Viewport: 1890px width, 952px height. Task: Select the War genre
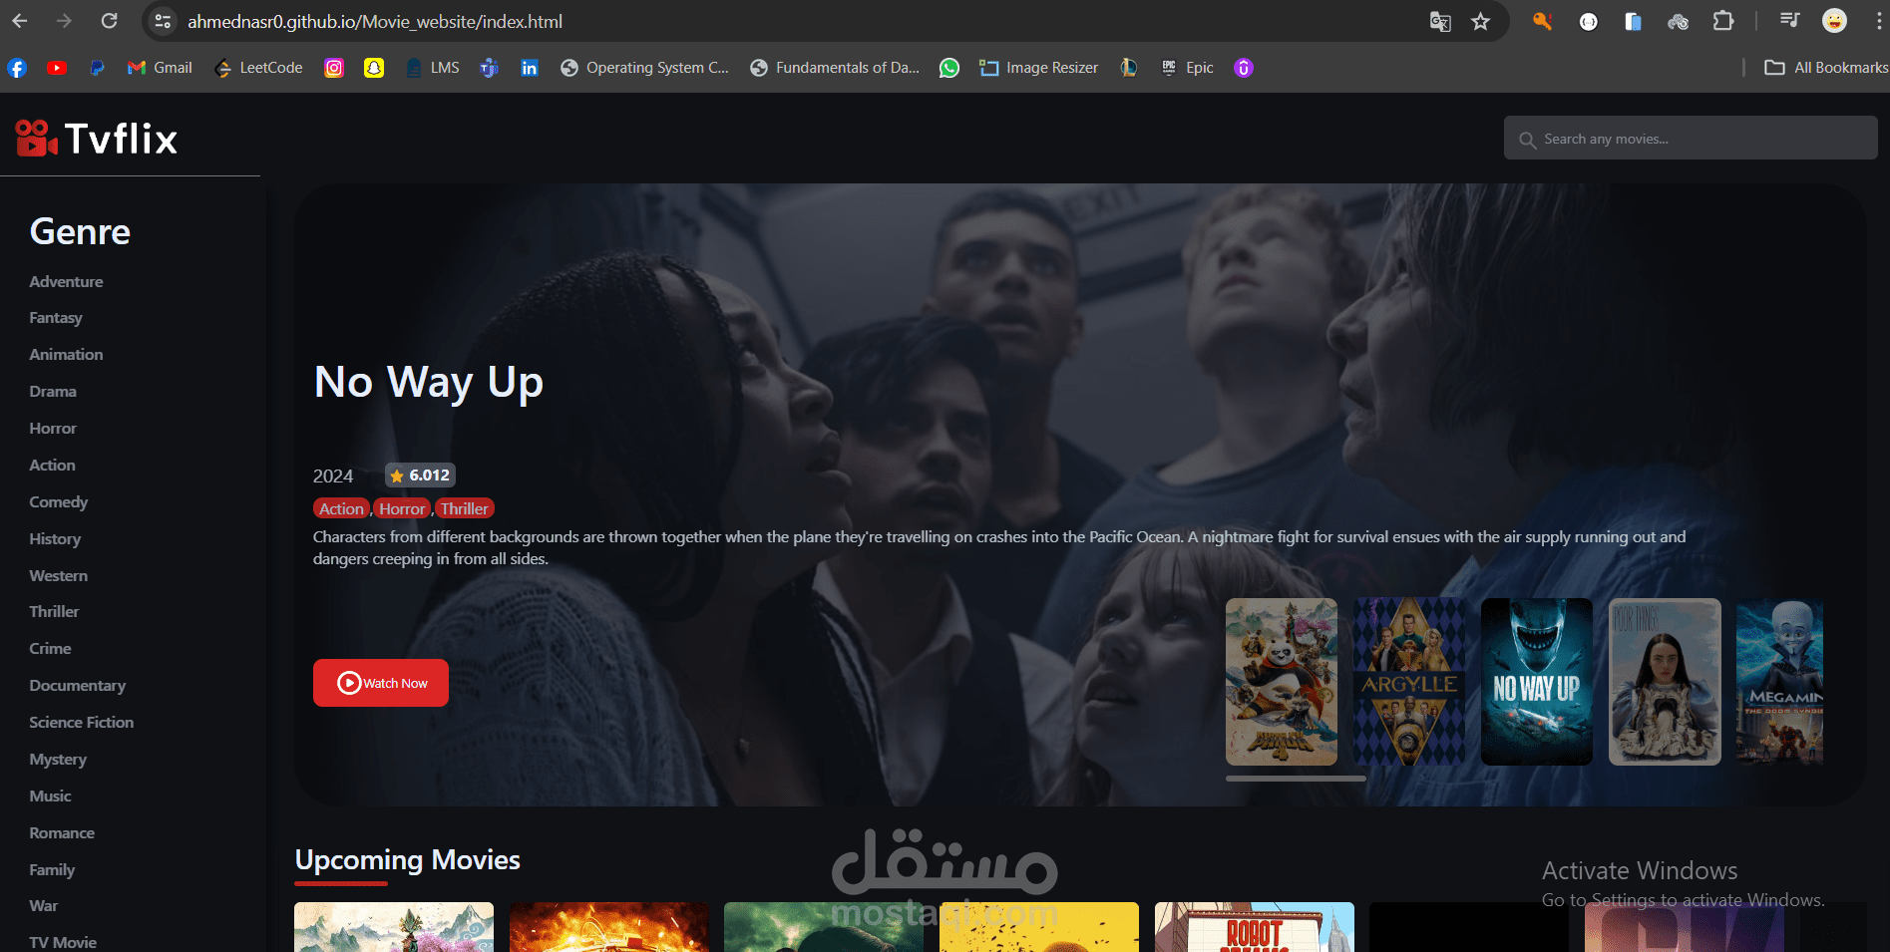tap(44, 906)
